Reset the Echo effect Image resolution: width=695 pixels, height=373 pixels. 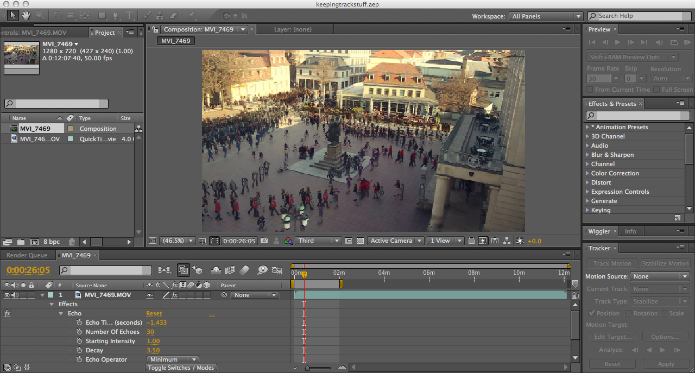coord(154,313)
